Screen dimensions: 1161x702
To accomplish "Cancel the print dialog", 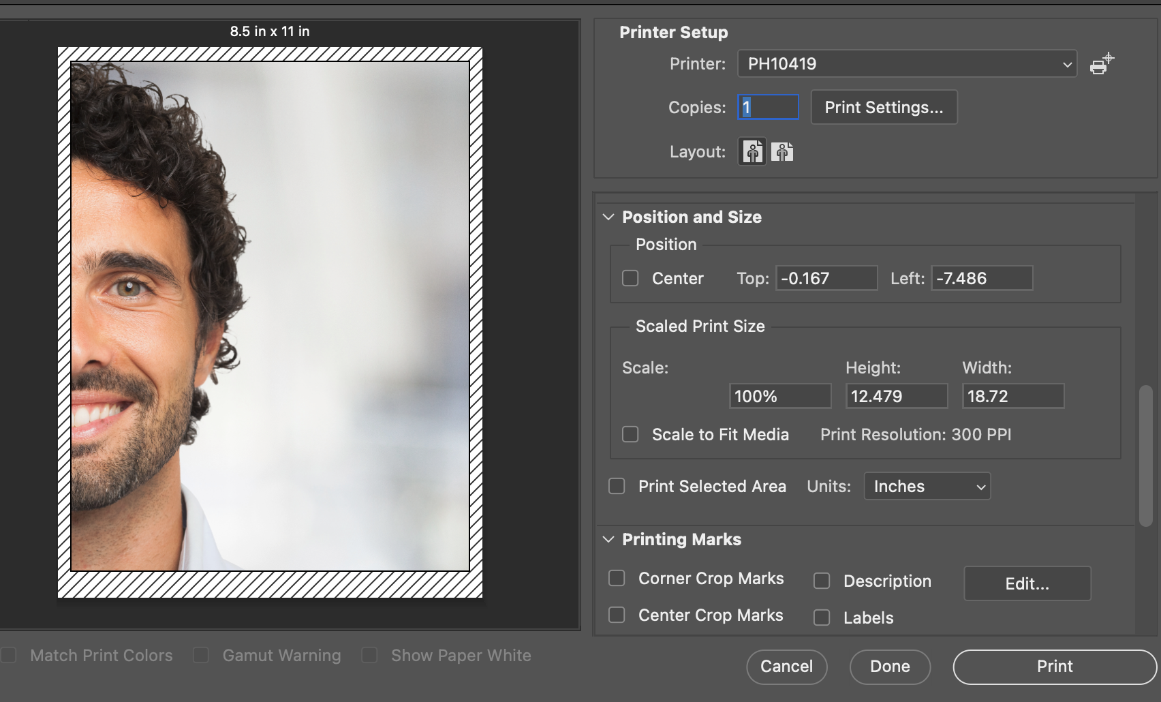I will pos(787,667).
